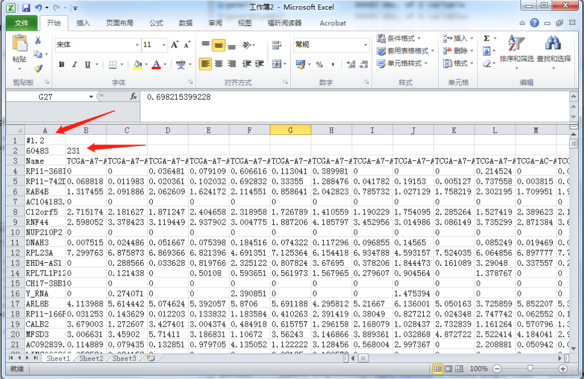
Task: Open the Excel Help question mark
Action: click(x=534, y=23)
